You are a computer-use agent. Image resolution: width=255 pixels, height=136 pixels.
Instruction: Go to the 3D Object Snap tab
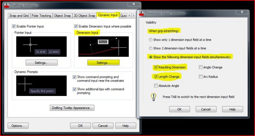pyautogui.click(x=84, y=16)
